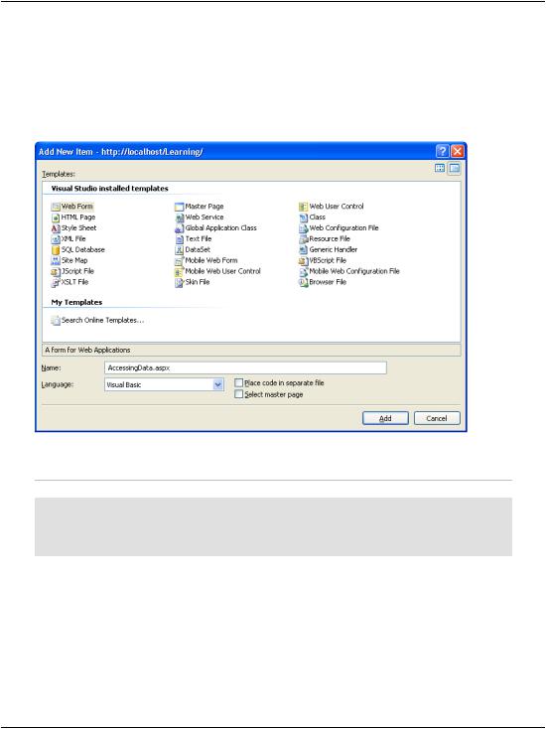Screen dimensions: 546x729
Task: Click the "My Templates" heading
Action: (76, 302)
